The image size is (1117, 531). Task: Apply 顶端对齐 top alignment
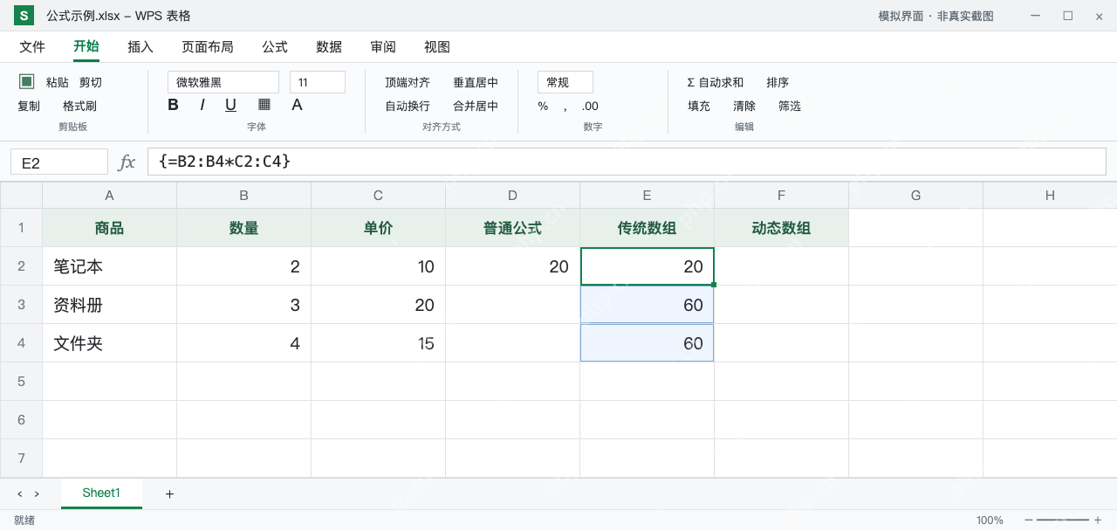point(408,82)
